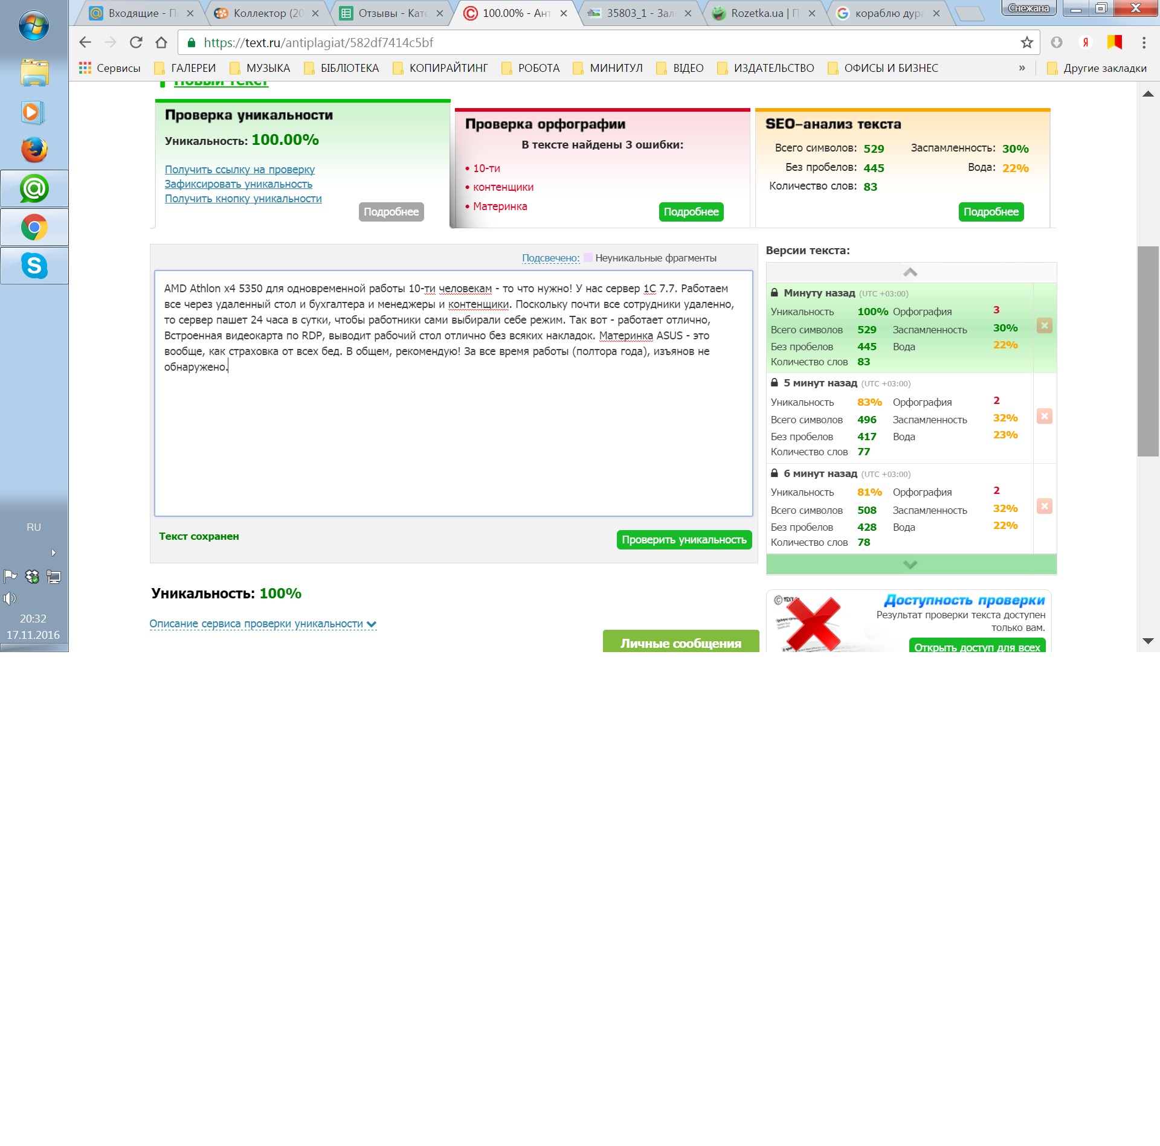The width and height of the screenshot is (1160, 1146).
Task: Click the Yandex extension icon
Action: pyautogui.click(x=1085, y=42)
